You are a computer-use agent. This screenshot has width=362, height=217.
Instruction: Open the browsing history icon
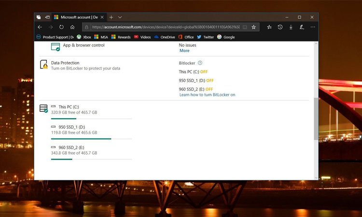click(x=280, y=27)
